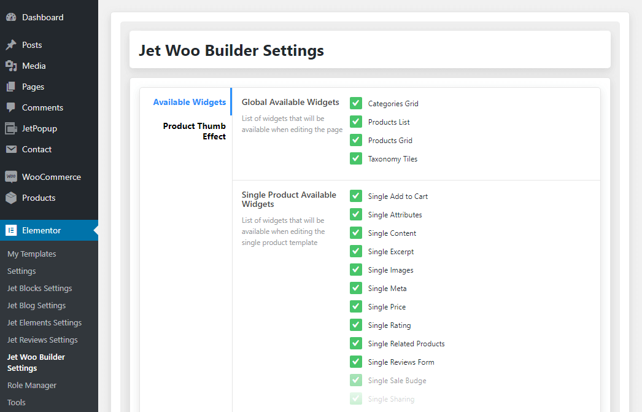
Task: Click the Pages icon in sidebar
Action: 11,87
